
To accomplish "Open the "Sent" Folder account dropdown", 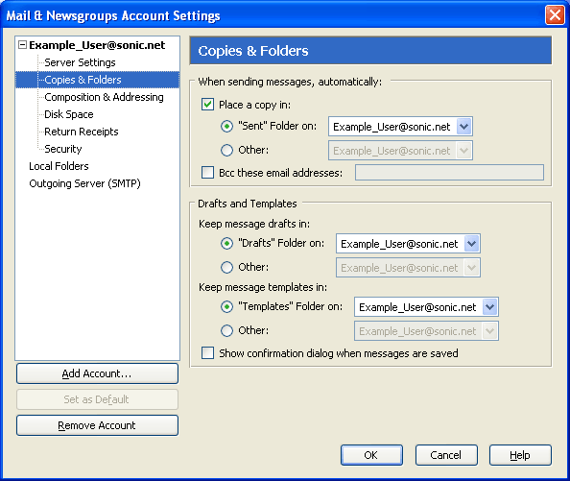I will click(x=400, y=127).
